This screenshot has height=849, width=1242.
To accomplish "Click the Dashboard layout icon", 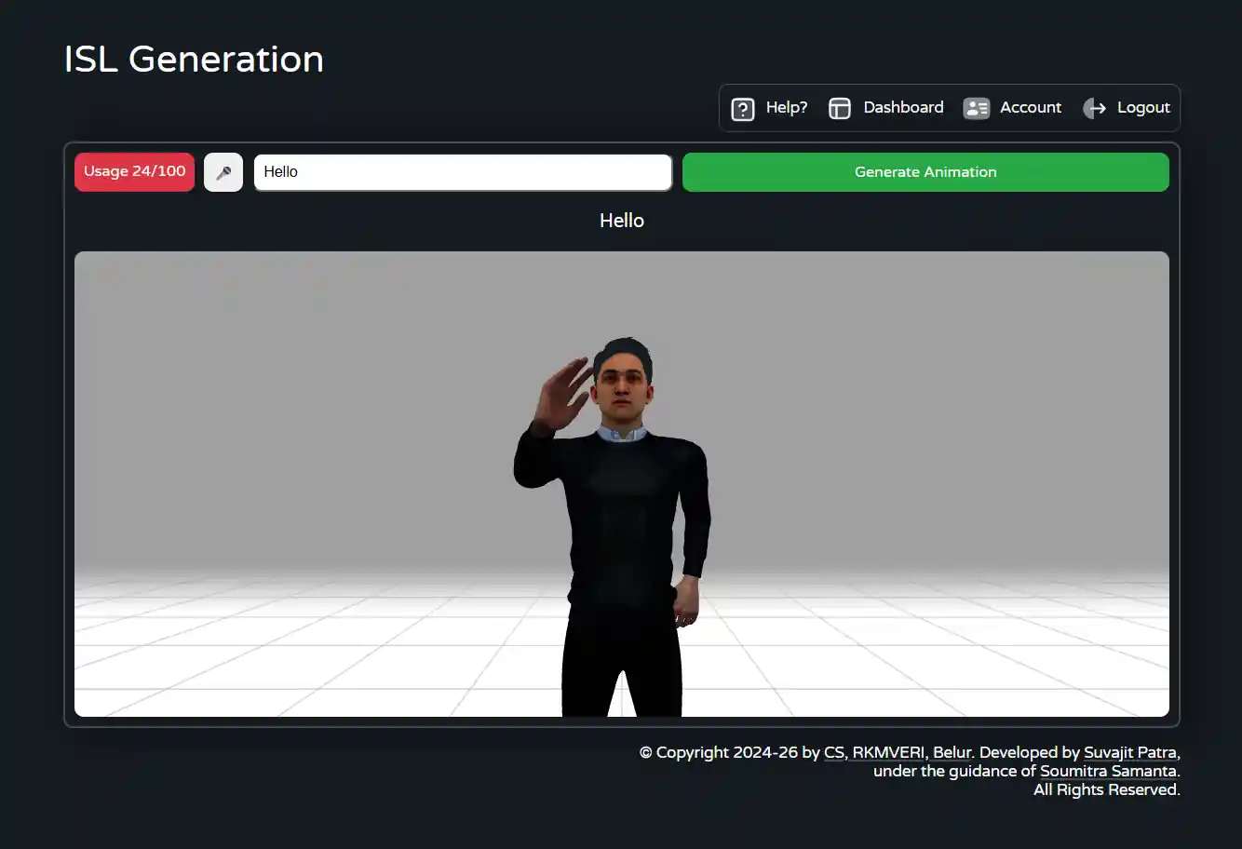I will point(840,109).
